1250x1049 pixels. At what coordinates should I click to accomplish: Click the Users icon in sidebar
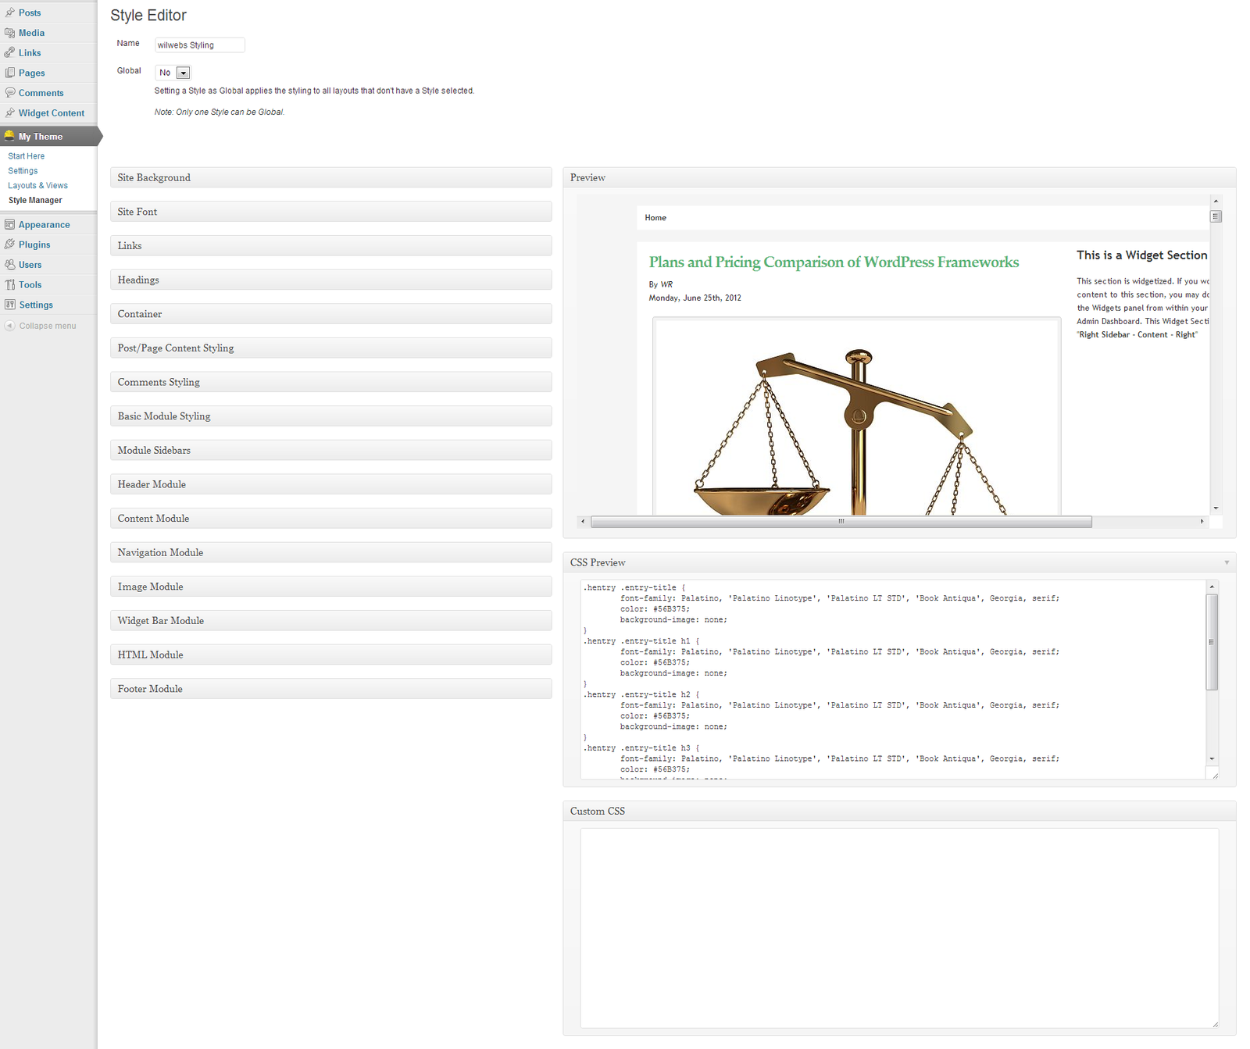(x=9, y=265)
